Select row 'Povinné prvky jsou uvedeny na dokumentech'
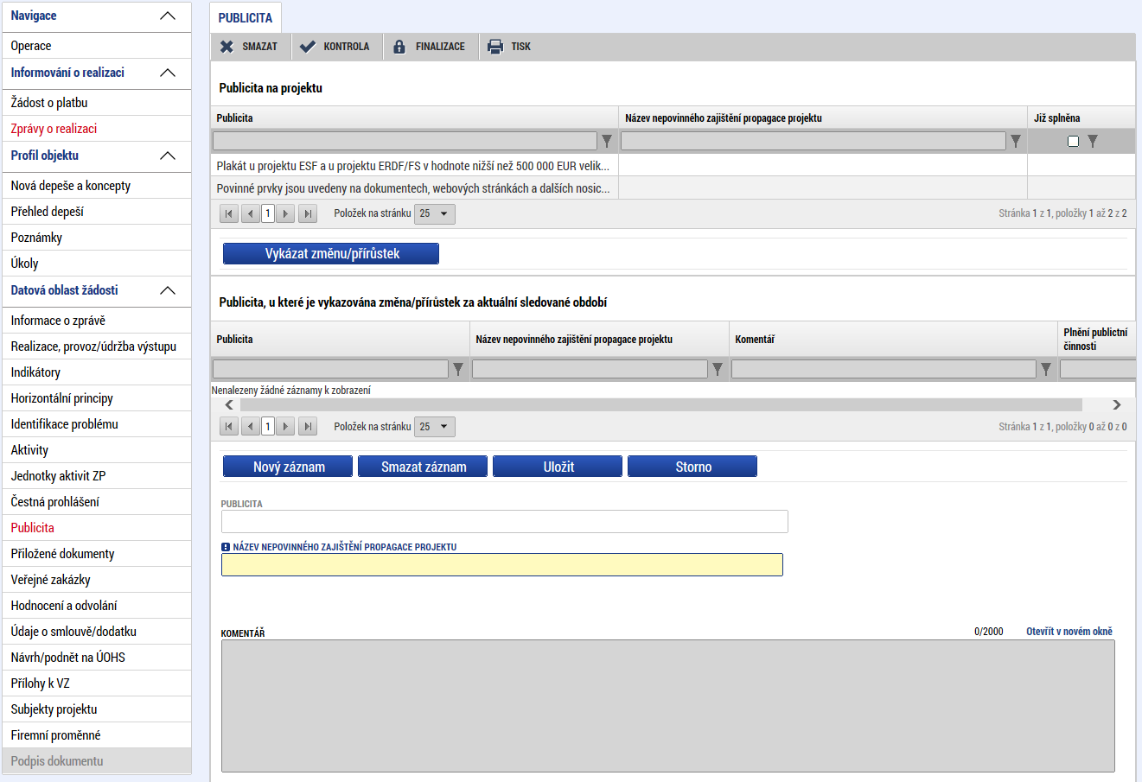Screen dimensions: 1142x782 tap(673, 188)
